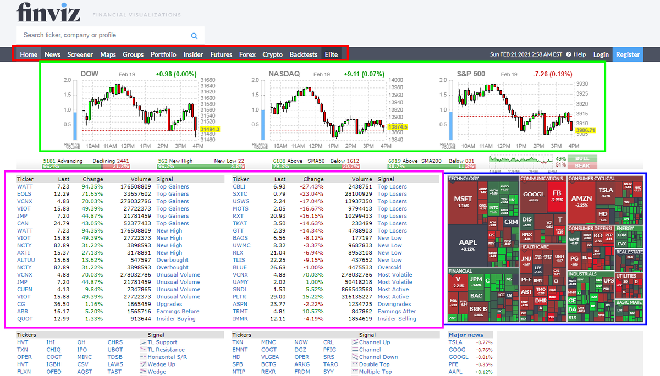Open the EOLS ticker link
Viewport: 660px width, 376px height.
click(25, 194)
